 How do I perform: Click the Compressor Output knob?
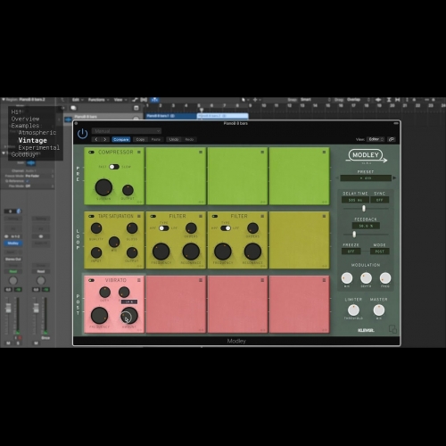click(128, 190)
